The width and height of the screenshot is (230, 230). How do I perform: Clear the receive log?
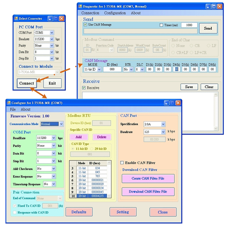tap(209, 87)
